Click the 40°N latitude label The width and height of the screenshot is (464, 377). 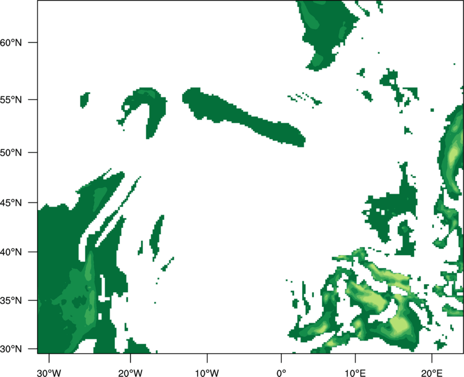point(11,252)
